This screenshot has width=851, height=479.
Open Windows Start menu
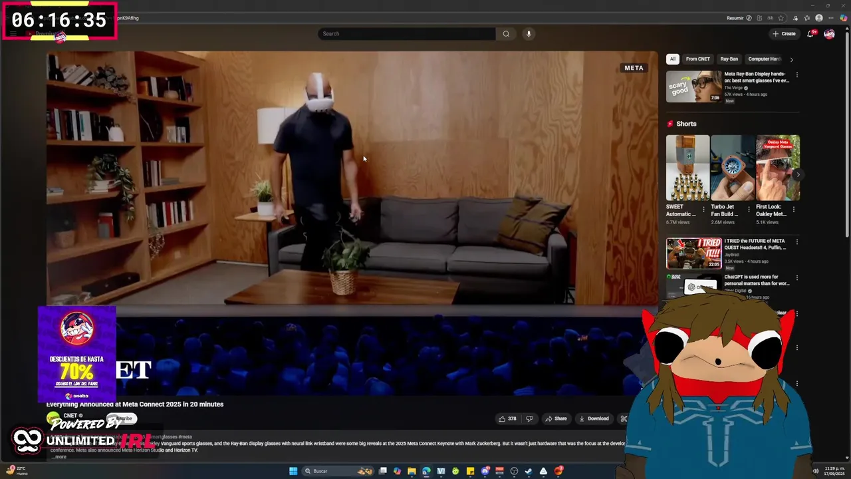tap(293, 471)
